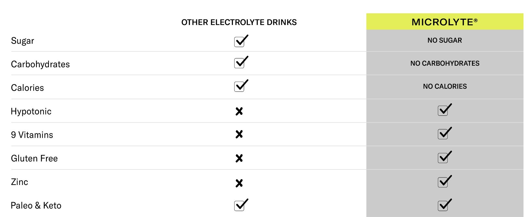Click the 9 Vitamins checkmark under Microlyte
The width and height of the screenshot is (529, 217).
pos(444,133)
